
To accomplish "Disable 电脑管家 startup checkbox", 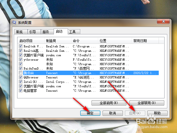I will (x=20, y=91).
